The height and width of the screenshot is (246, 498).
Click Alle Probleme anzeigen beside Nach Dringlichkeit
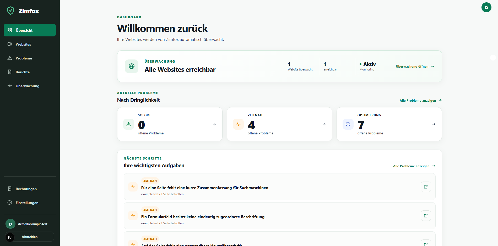(420, 101)
